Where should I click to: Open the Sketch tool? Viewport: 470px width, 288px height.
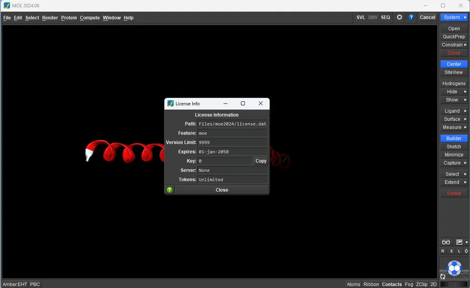(x=454, y=146)
